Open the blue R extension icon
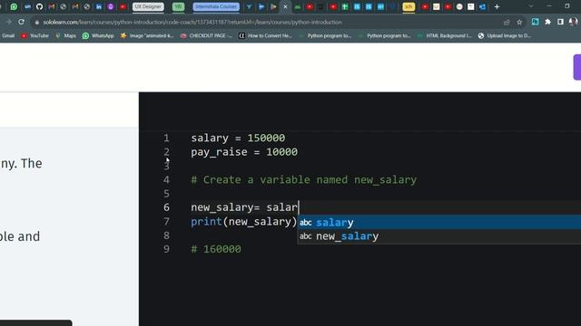Screen dimensions: 581x326 [535, 22]
